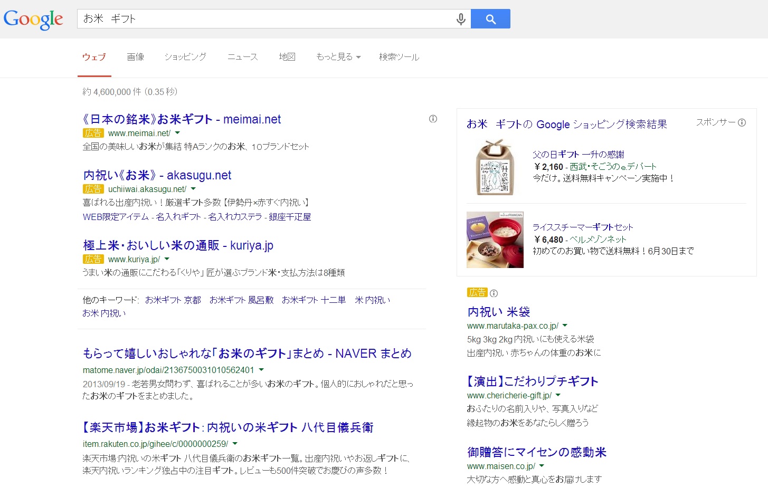
Task: Click 広告 badge beside www.kuriya.jp
Action: click(x=93, y=259)
